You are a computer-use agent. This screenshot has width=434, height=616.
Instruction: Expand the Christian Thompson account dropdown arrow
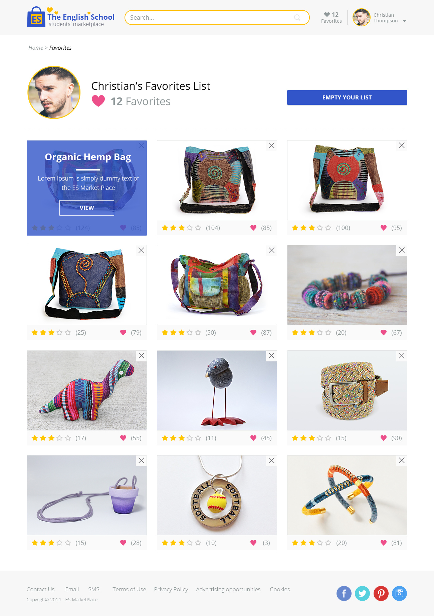point(405,21)
